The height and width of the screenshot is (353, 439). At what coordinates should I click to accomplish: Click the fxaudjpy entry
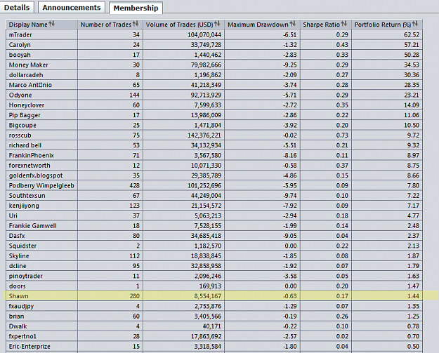[21, 306]
